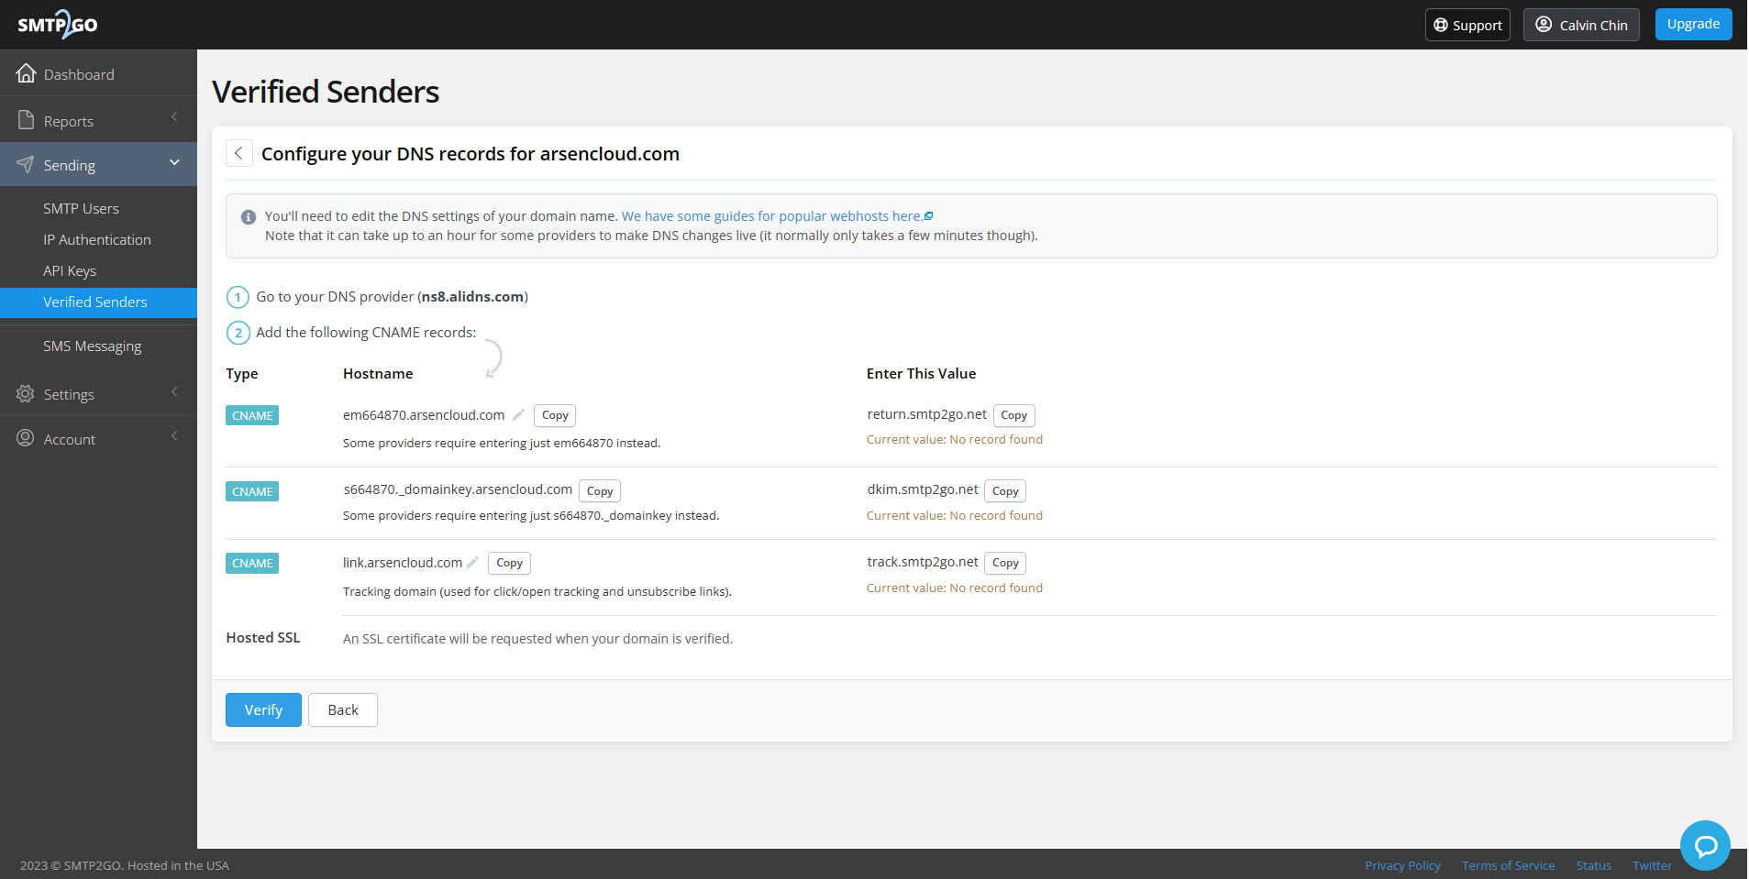This screenshot has height=879, width=1749.
Task: Click the Hosted SSL label
Action: [x=263, y=638]
